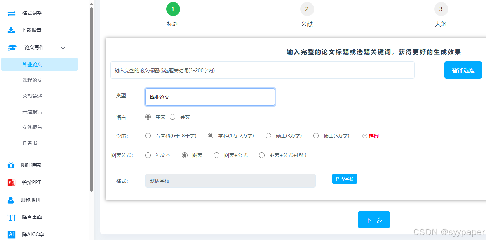486x240 pixels.
Task: Go to step 1 标题 circle
Action: coord(173,9)
